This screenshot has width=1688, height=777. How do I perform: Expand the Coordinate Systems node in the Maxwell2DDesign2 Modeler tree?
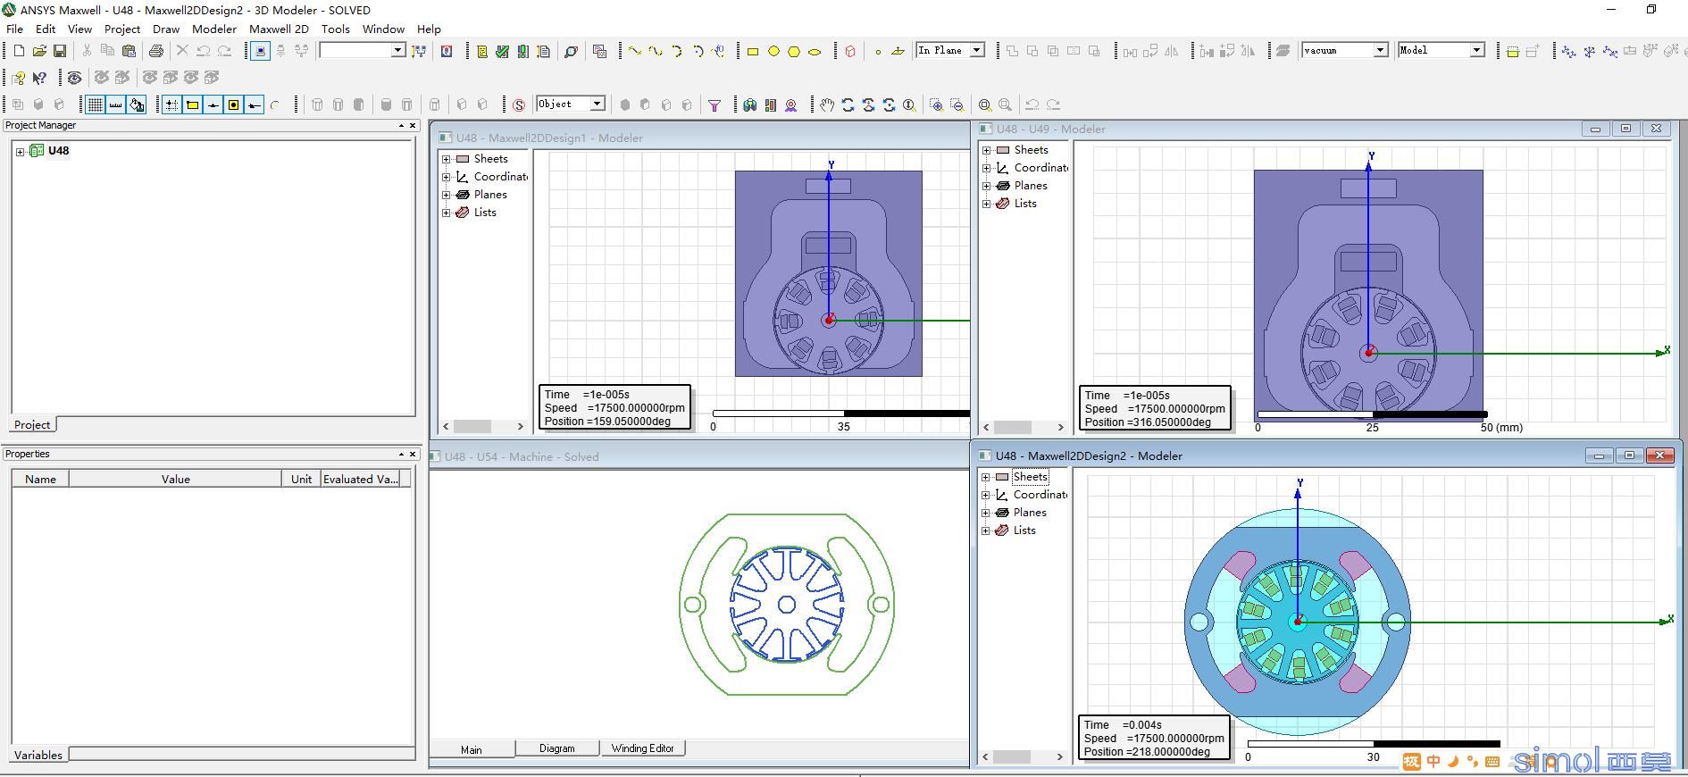[986, 495]
